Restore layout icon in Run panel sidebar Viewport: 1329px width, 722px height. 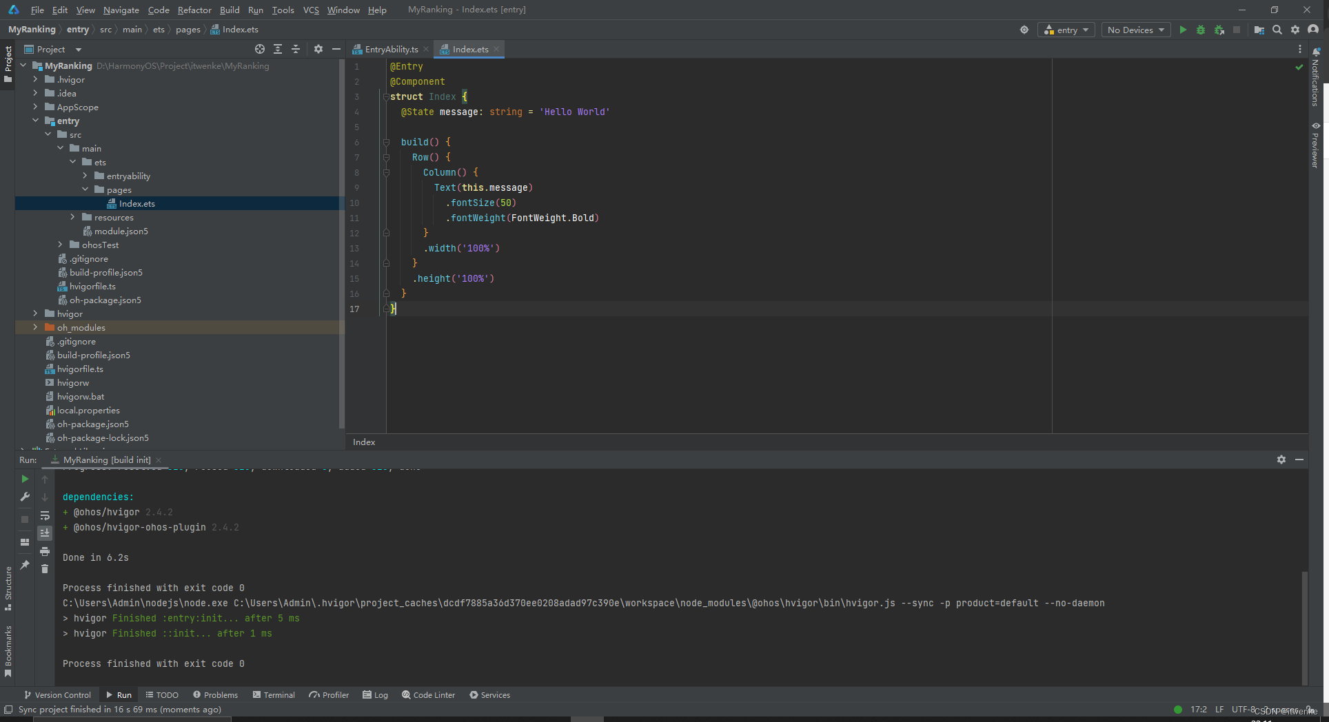point(25,542)
